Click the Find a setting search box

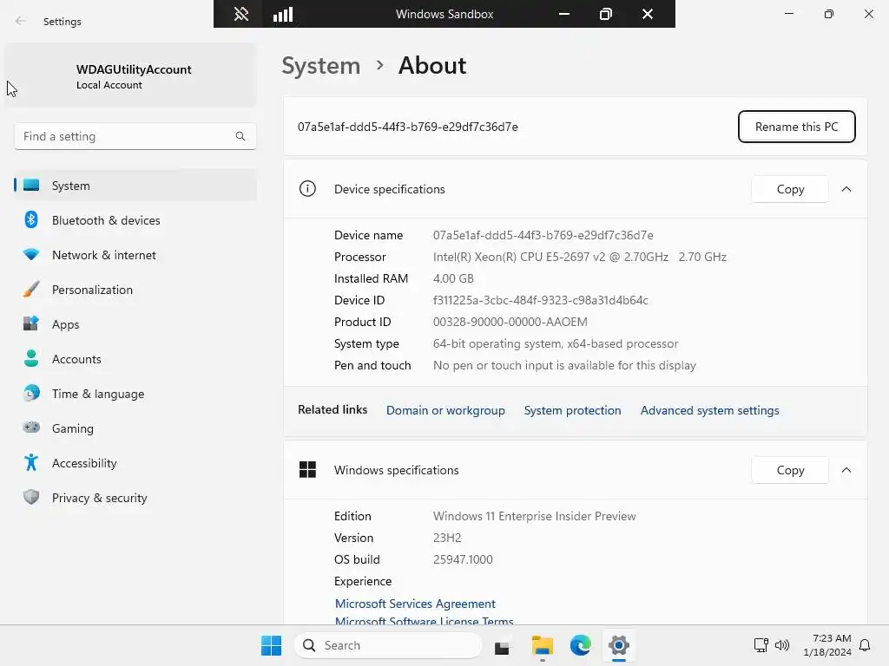pos(135,136)
